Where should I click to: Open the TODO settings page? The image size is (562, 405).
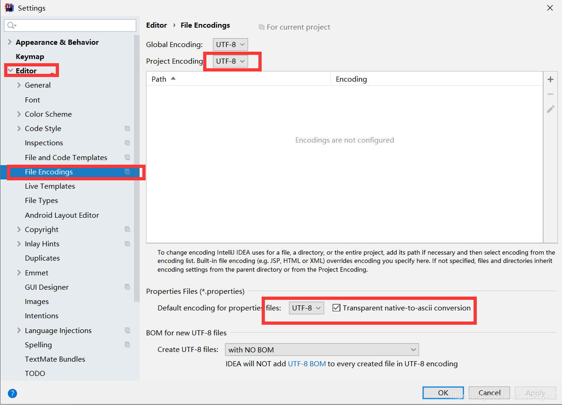tap(35, 373)
